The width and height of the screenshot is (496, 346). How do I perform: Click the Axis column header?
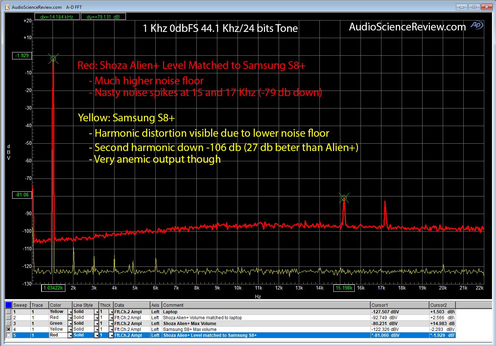[156, 305]
